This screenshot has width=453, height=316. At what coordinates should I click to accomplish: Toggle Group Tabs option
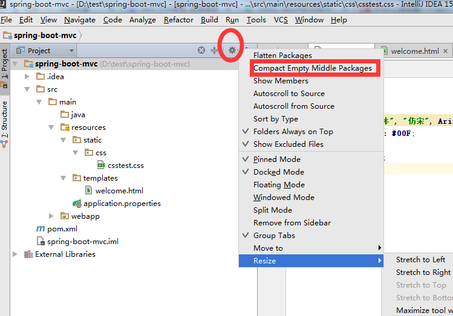click(x=311, y=236)
